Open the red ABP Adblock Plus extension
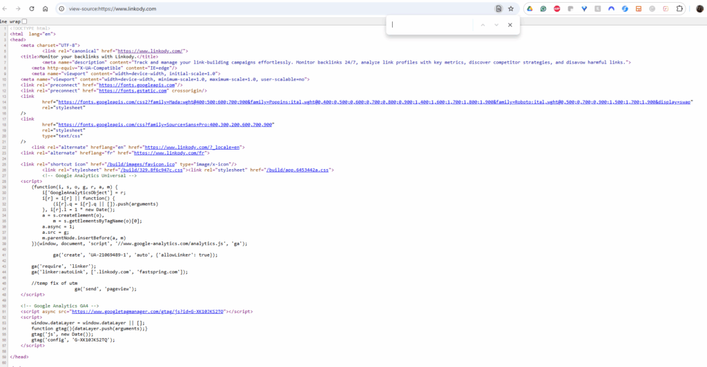 click(x=557, y=8)
